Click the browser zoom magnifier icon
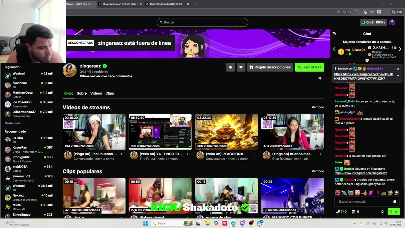Viewport: 405px width, 228px height. tap(339, 12)
